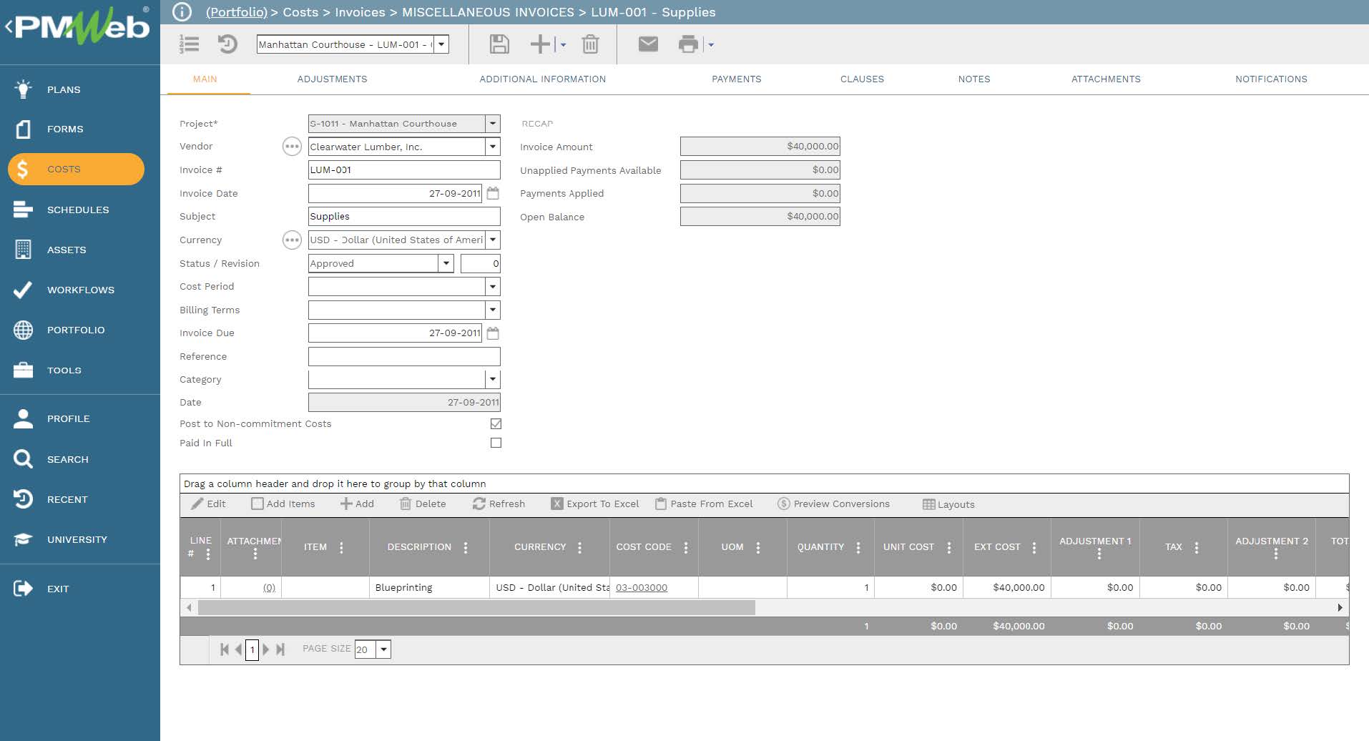The width and height of the screenshot is (1369, 741).
Task: Open the record list icon in toolbar
Action: point(189,44)
